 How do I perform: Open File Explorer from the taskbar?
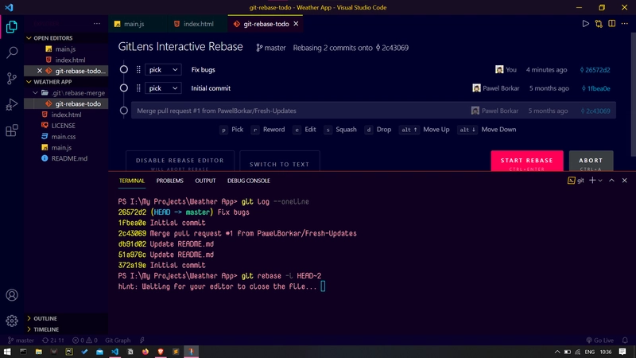pos(38,352)
